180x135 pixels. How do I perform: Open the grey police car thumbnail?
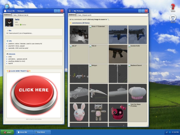click(79, 93)
